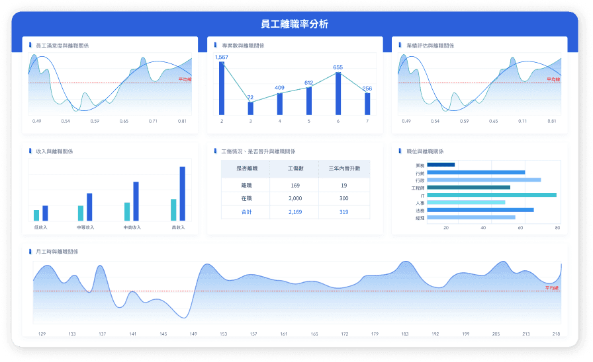
Task: Select the 月工時與離職關係 panel title
Action: pyautogui.click(x=57, y=252)
